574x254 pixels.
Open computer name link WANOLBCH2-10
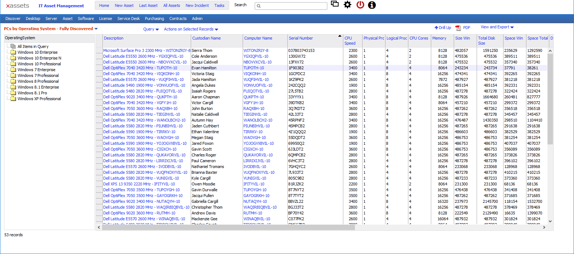pos(258,120)
